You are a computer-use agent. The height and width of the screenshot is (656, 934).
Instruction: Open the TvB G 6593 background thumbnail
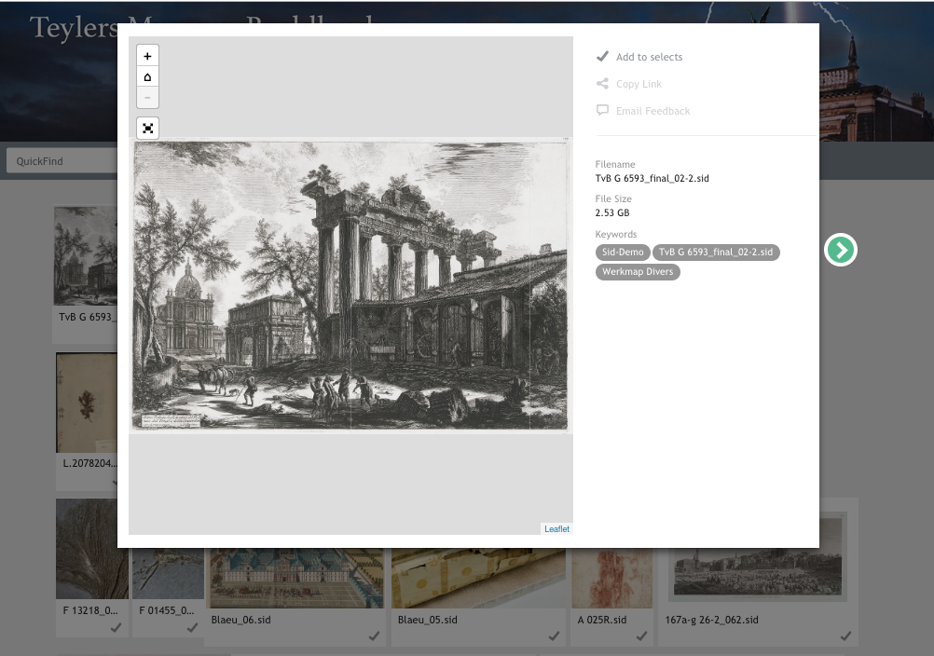pyautogui.click(x=86, y=255)
